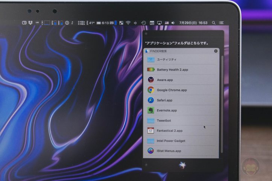
Task: Open Battery Health 2.app from results
Action: [172, 70]
